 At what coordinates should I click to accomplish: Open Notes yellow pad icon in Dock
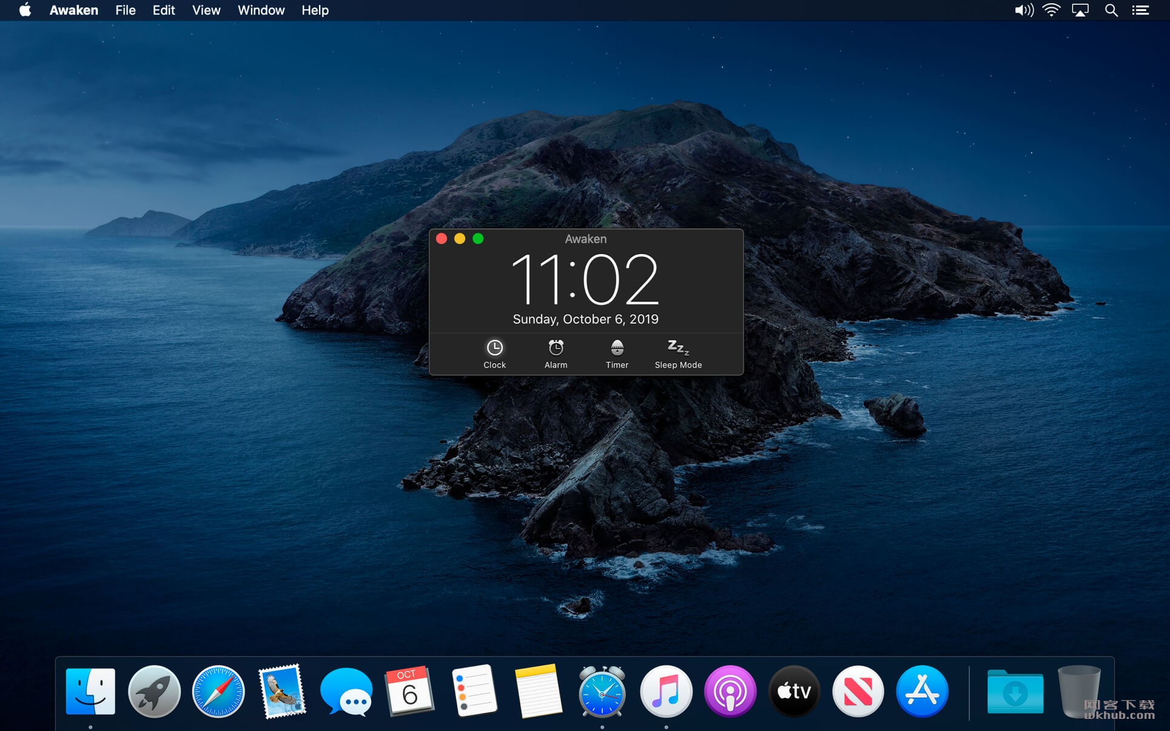[539, 692]
